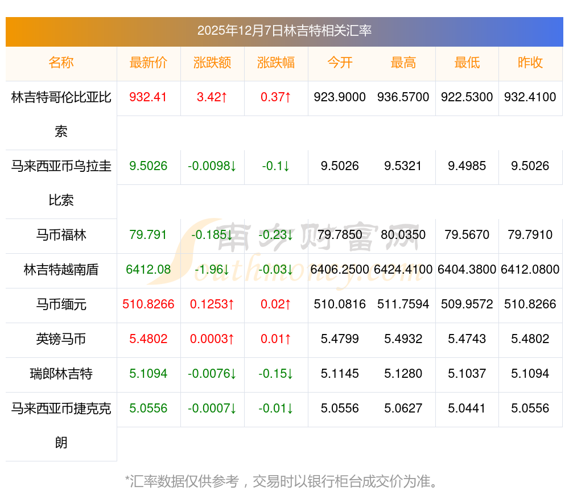Image resolution: width=569 pixels, height=499 pixels.
Task: Select the 林吉特越南盾 row name
Action: [61, 270]
